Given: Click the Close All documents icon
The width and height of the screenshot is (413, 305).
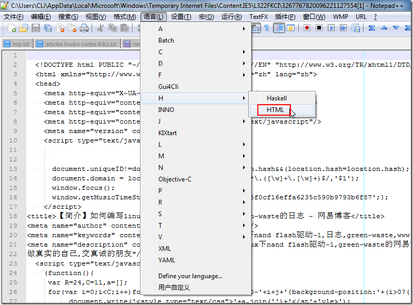Looking at the screenshot, I should pyautogui.click(x=72, y=28).
